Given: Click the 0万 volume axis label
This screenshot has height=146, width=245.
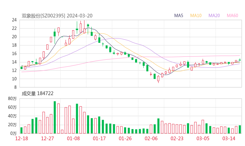Looking at the screenshot, I should [x=14, y=133].
